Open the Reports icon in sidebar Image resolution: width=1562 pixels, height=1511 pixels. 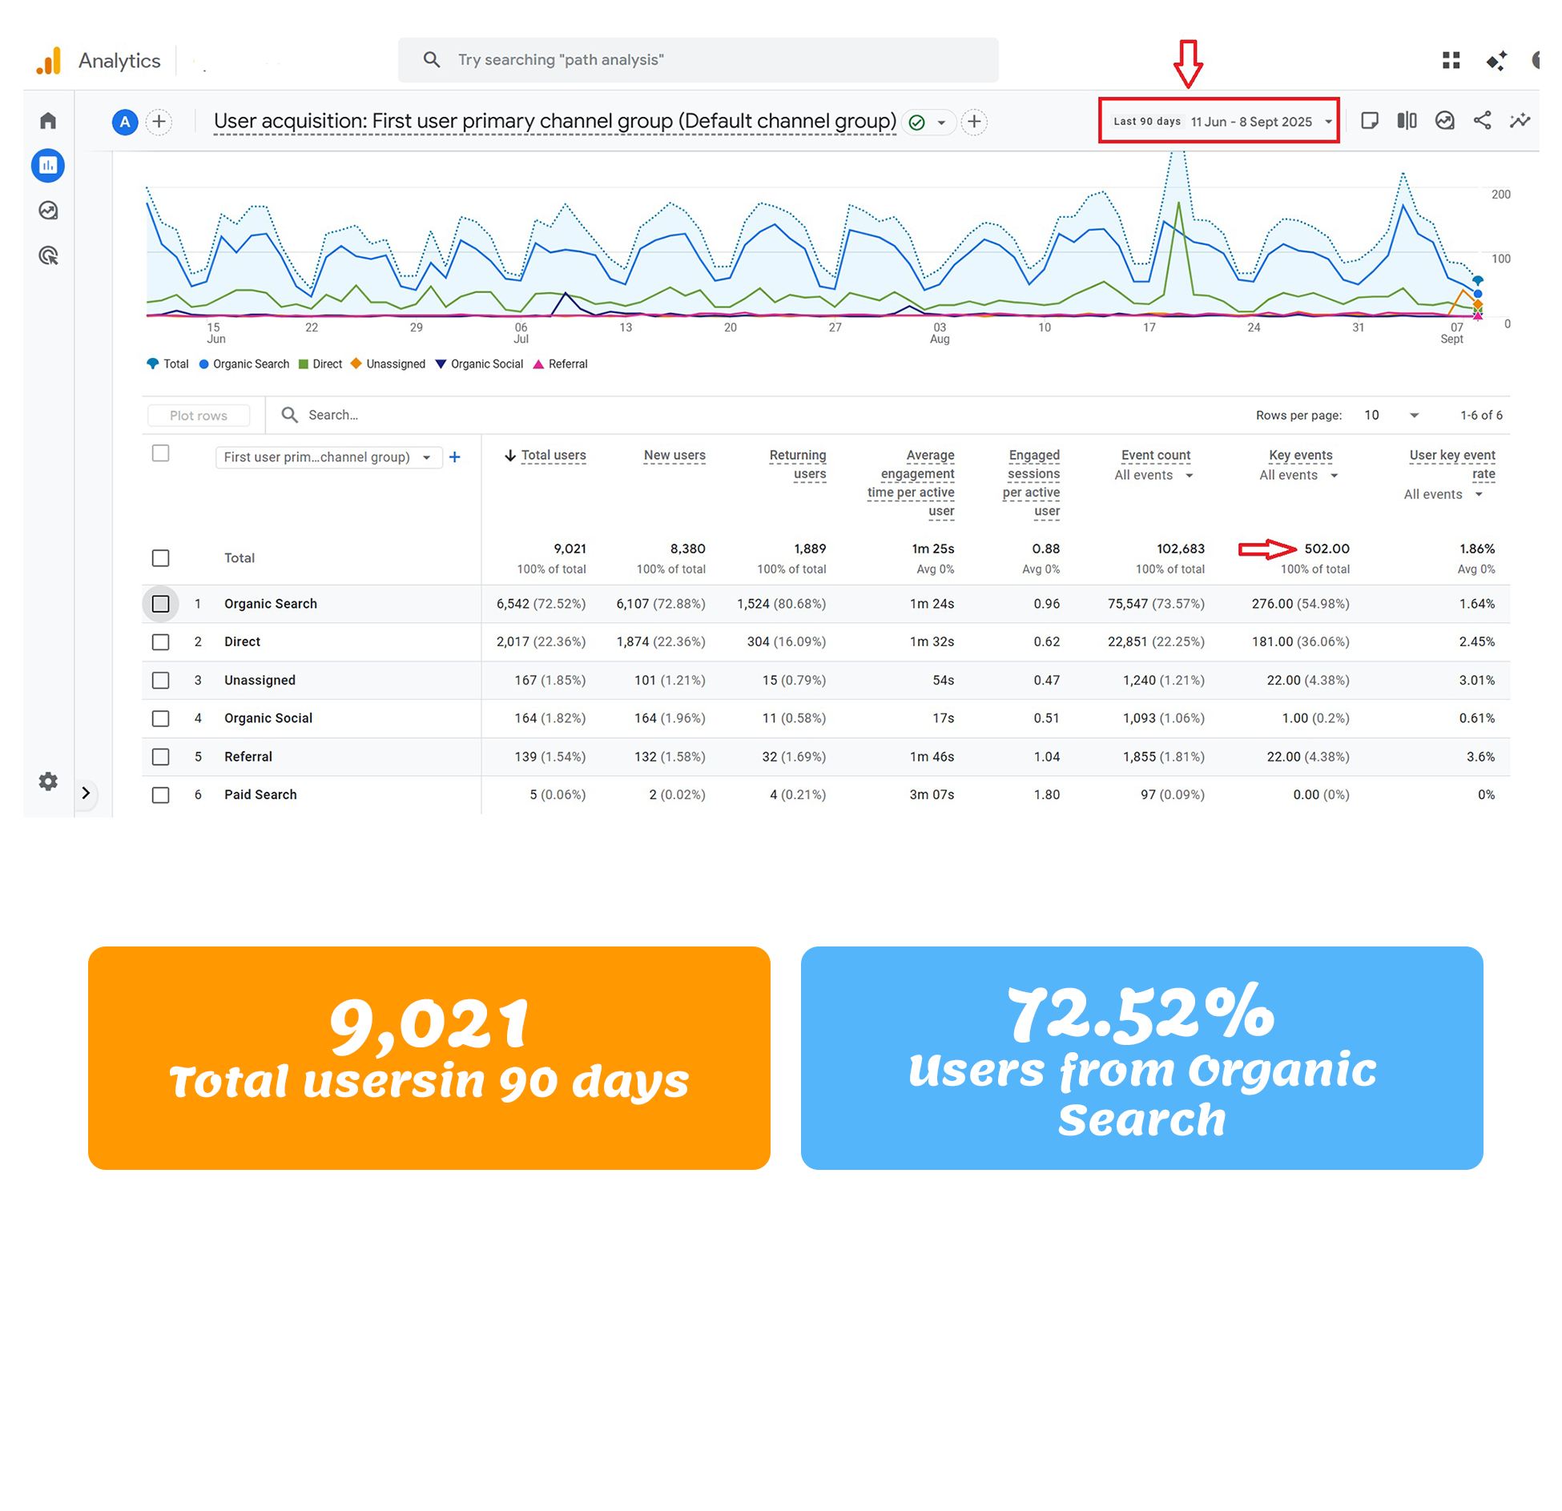coord(48,166)
